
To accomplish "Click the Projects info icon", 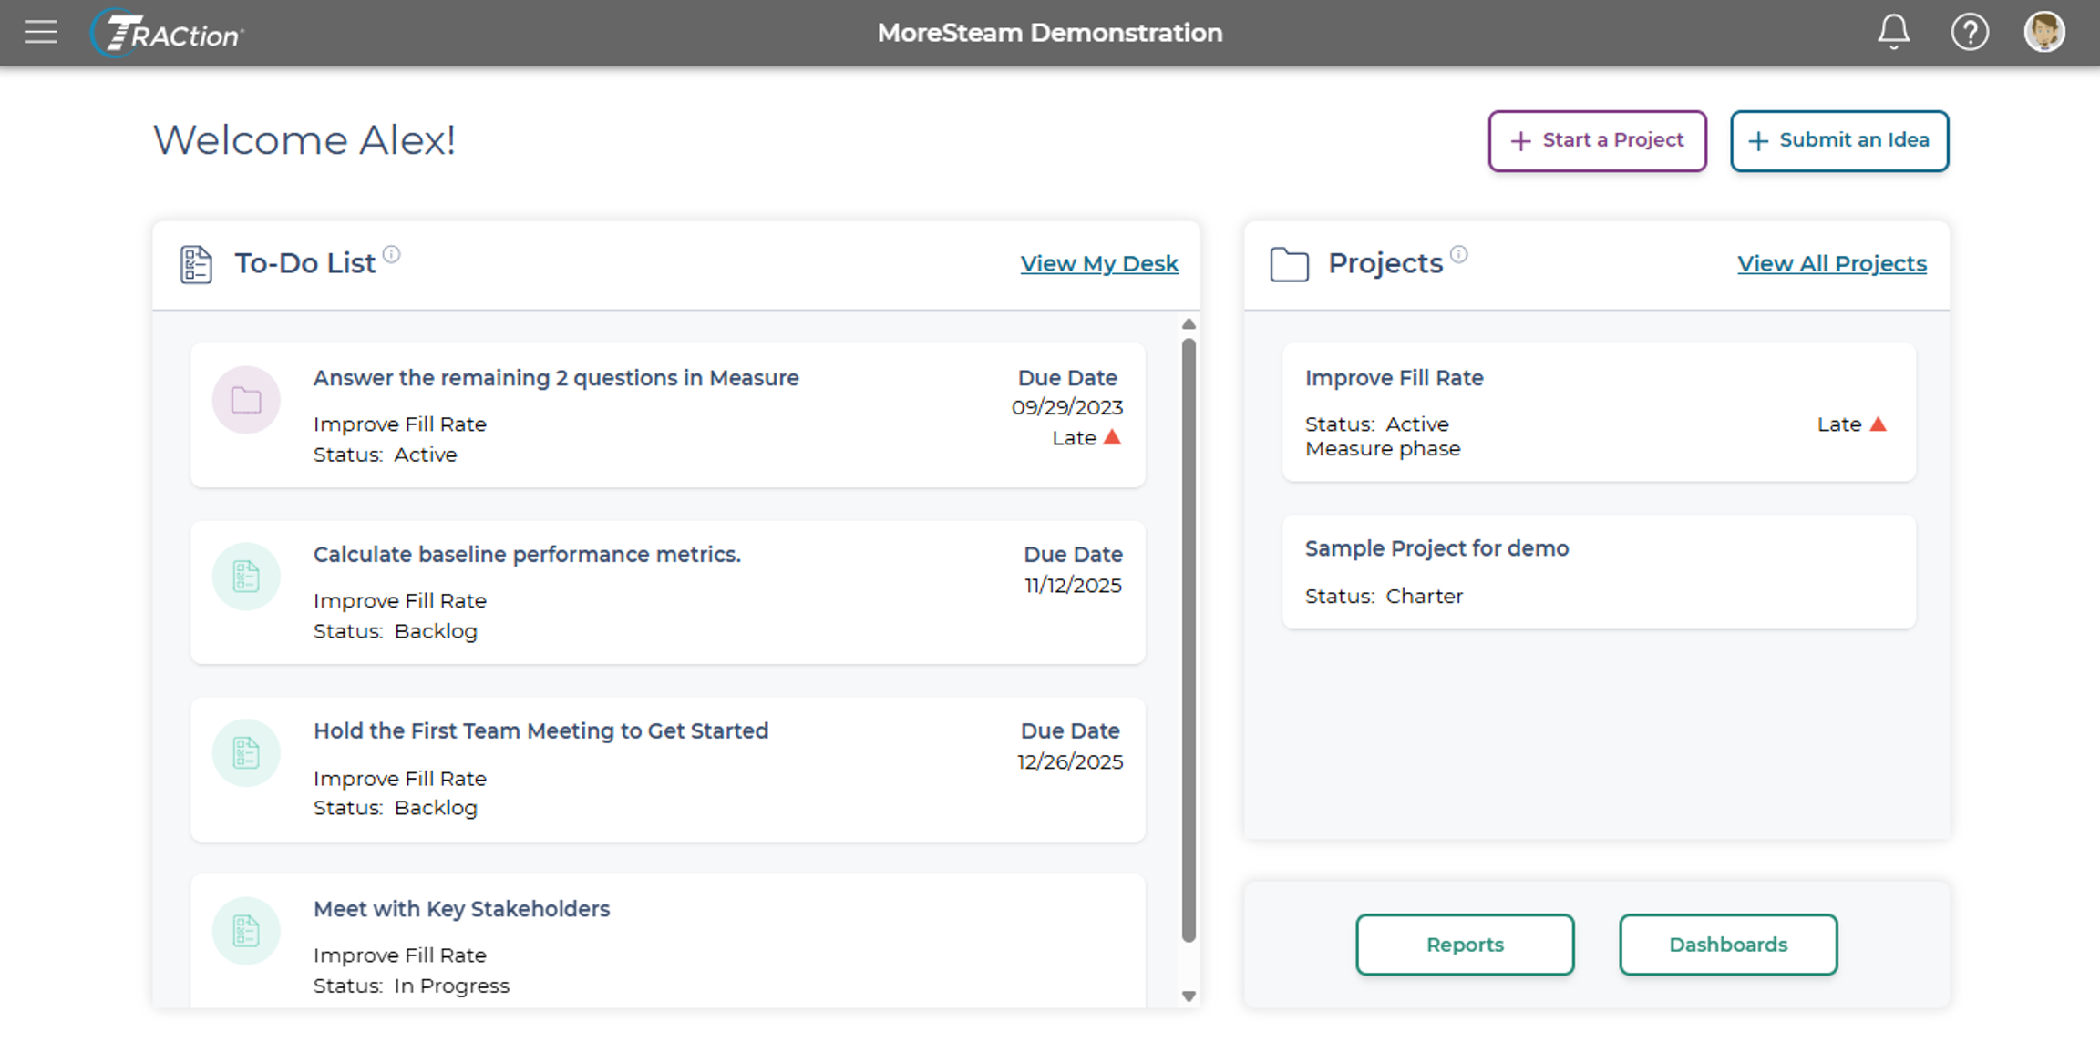I will 1458,254.
